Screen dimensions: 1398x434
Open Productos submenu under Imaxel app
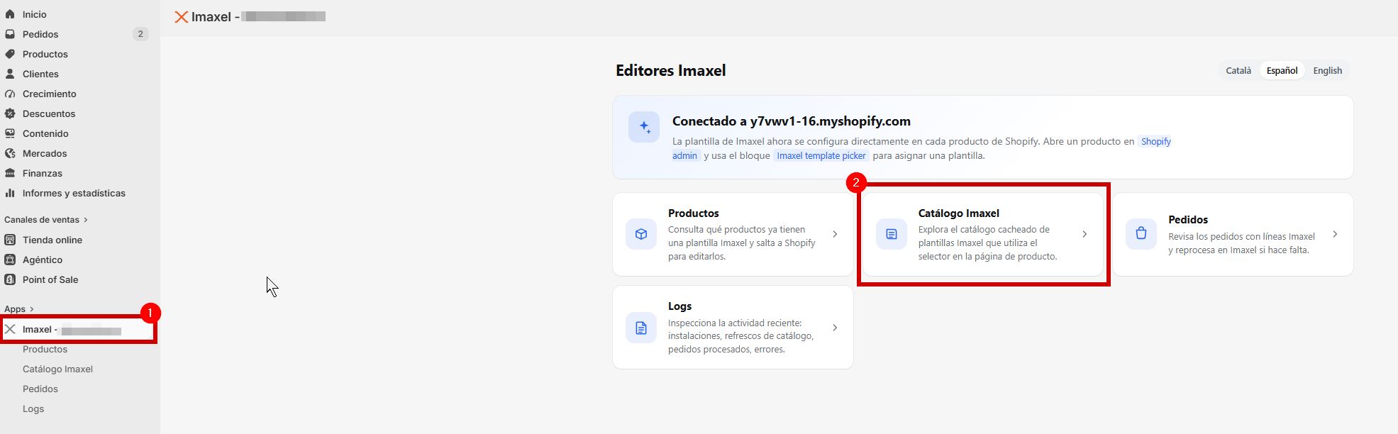(45, 349)
